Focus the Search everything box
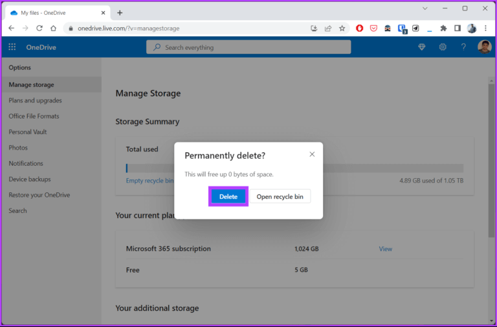The width and height of the screenshot is (497, 327). 248,47
